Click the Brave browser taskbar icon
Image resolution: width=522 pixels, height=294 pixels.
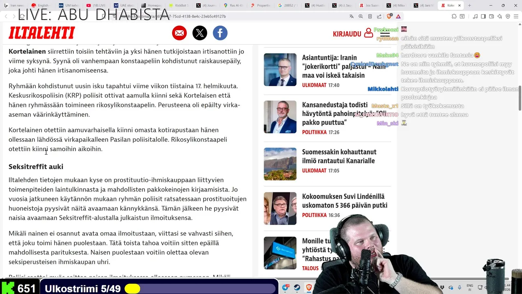(309, 287)
